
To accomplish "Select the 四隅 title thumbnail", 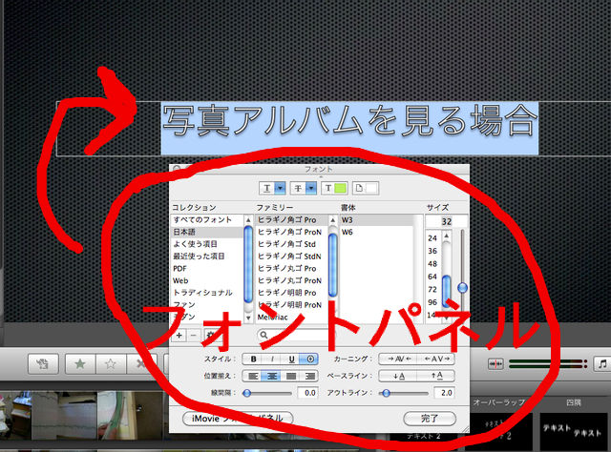I will tap(573, 431).
